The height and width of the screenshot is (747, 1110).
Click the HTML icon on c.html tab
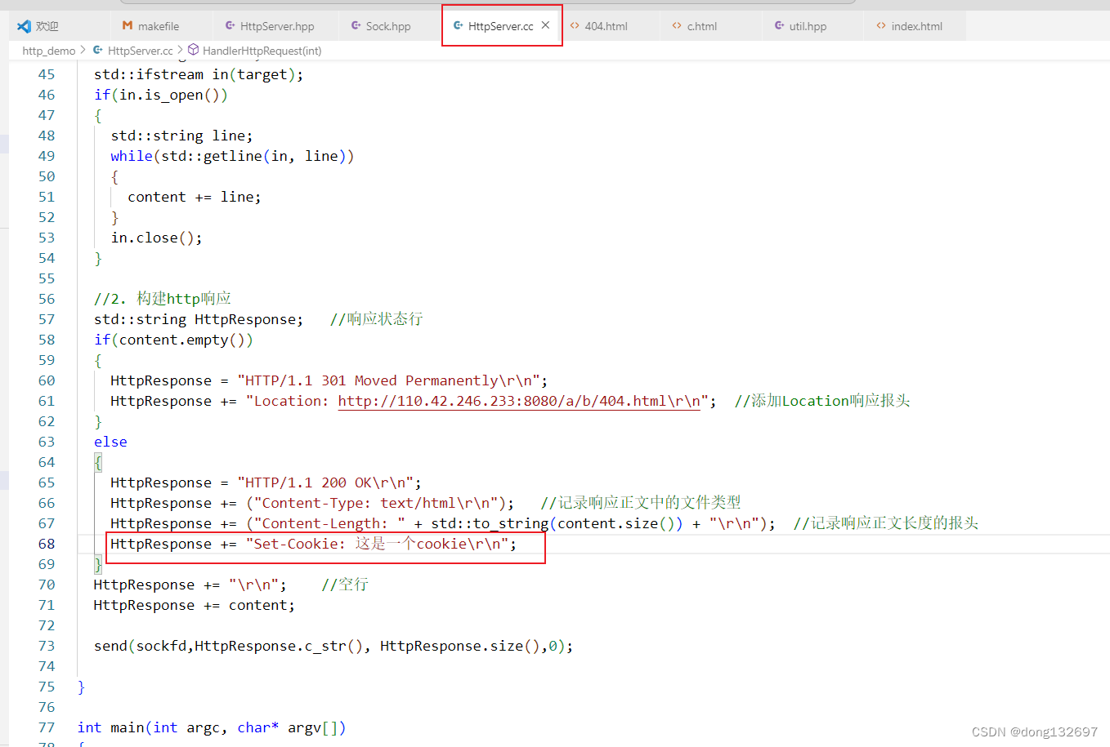click(x=677, y=26)
